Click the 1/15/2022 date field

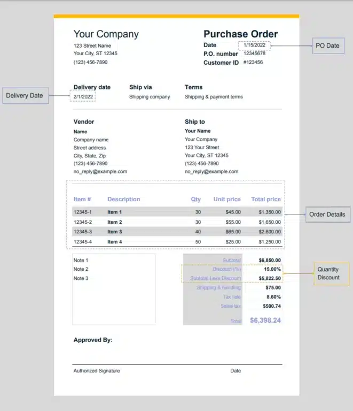coord(254,45)
